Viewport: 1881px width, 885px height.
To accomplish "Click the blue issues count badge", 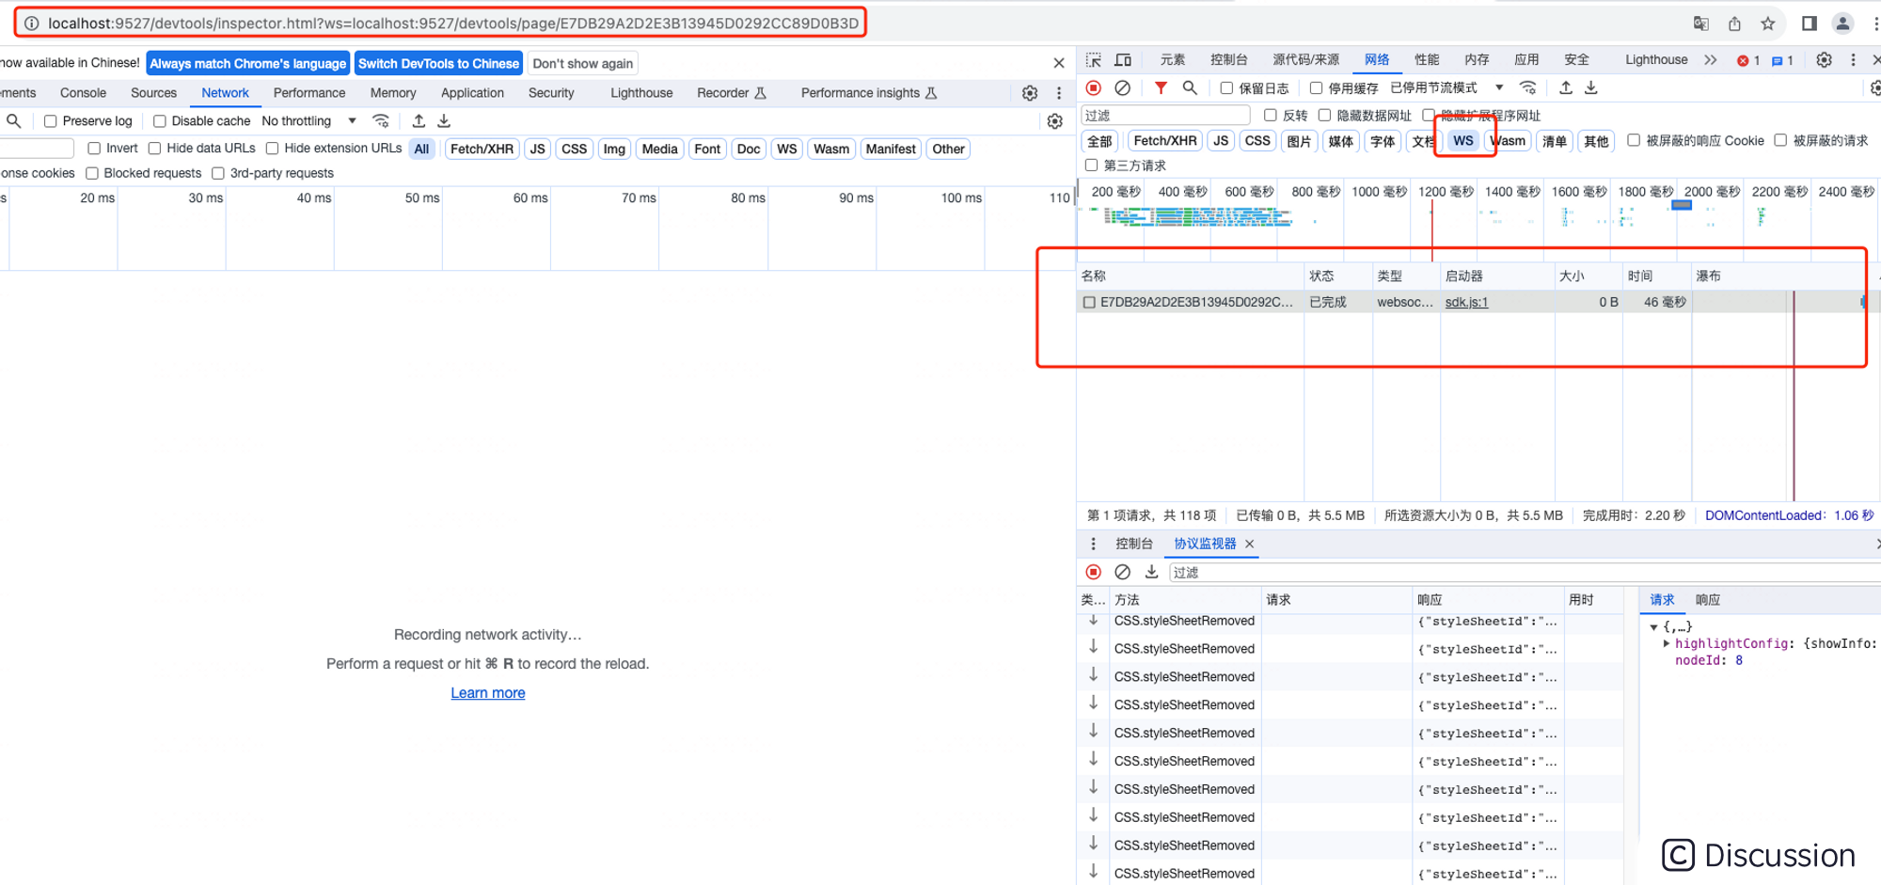I will pyautogui.click(x=1782, y=60).
